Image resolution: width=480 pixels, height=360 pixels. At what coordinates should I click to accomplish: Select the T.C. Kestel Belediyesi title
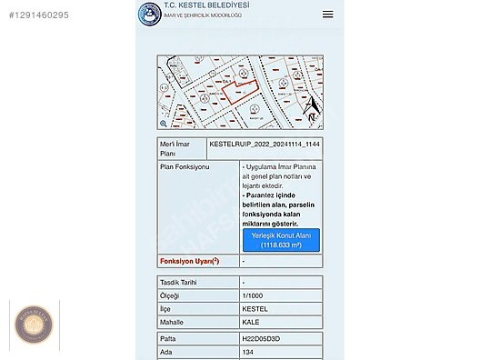pyautogui.click(x=206, y=5)
